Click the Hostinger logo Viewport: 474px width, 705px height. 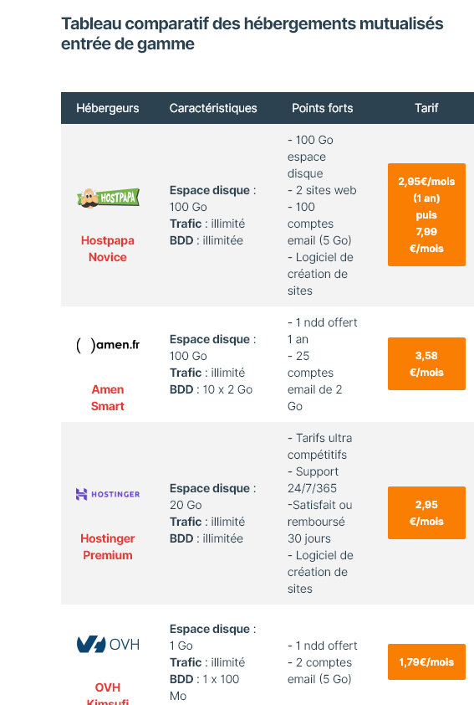coord(108,494)
